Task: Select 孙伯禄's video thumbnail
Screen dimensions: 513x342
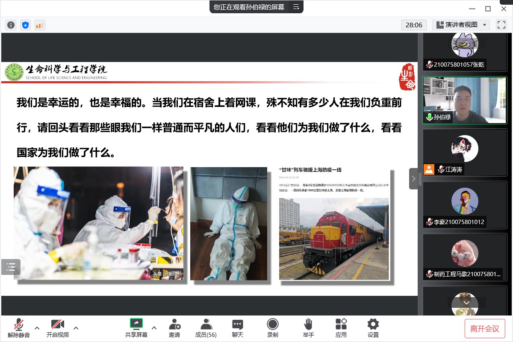Action: pos(465,100)
